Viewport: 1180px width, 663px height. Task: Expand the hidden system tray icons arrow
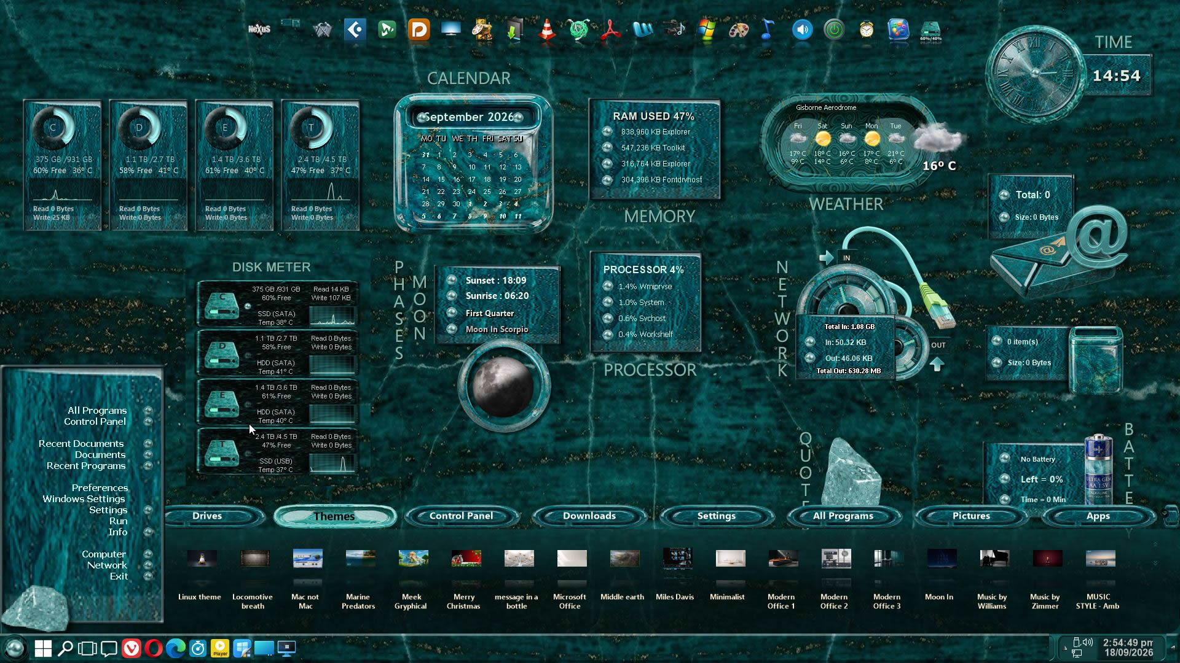(1065, 648)
